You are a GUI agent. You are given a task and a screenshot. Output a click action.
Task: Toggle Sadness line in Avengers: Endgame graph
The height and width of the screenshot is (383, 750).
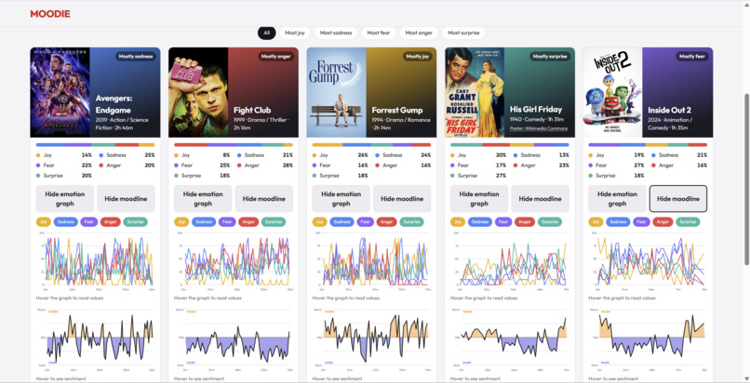[65, 222]
